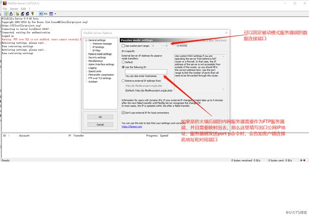This screenshot has width=309, height=216.
Task: Click the OK button in options dialog
Action: pyautogui.click(x=100, y=117)
